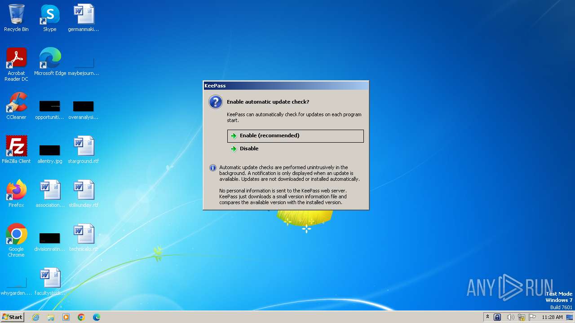The width and height of the screenshot is (575, 323).
Task: Select the Google Chrome desktop shortcut
Action: point(16,240)
